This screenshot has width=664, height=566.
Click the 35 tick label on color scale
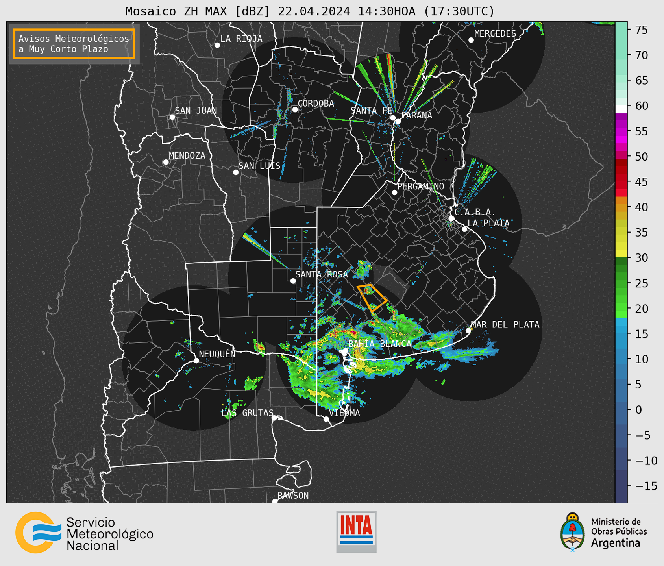click(x=642, y=233)
